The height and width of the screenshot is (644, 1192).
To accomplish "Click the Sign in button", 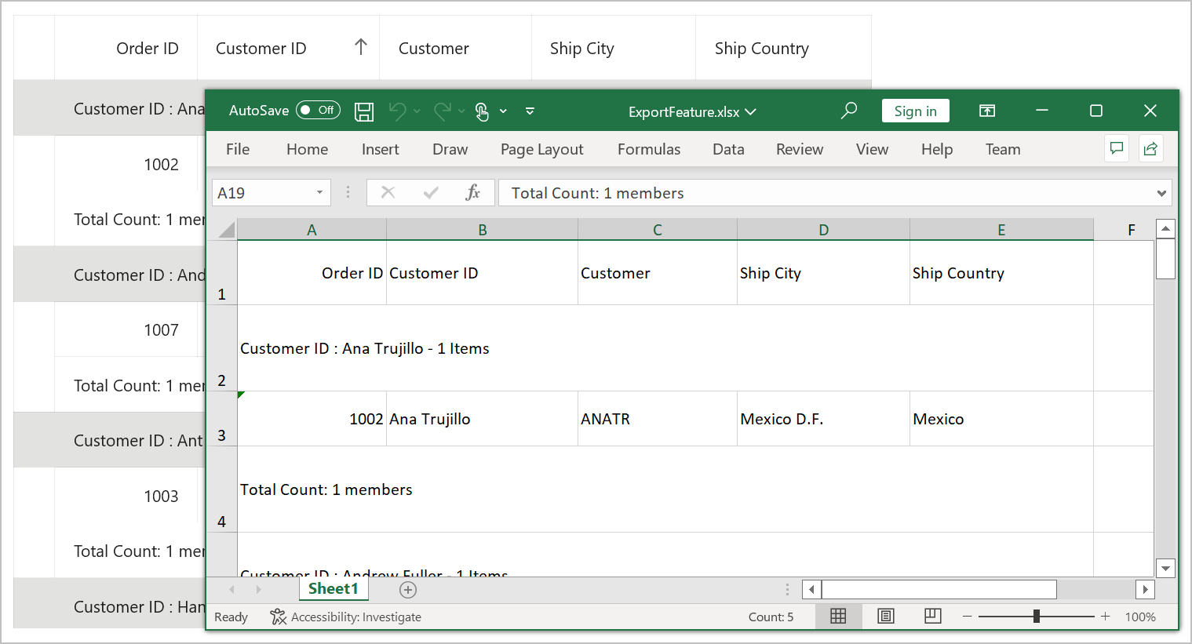I will [x=915, y=111].
